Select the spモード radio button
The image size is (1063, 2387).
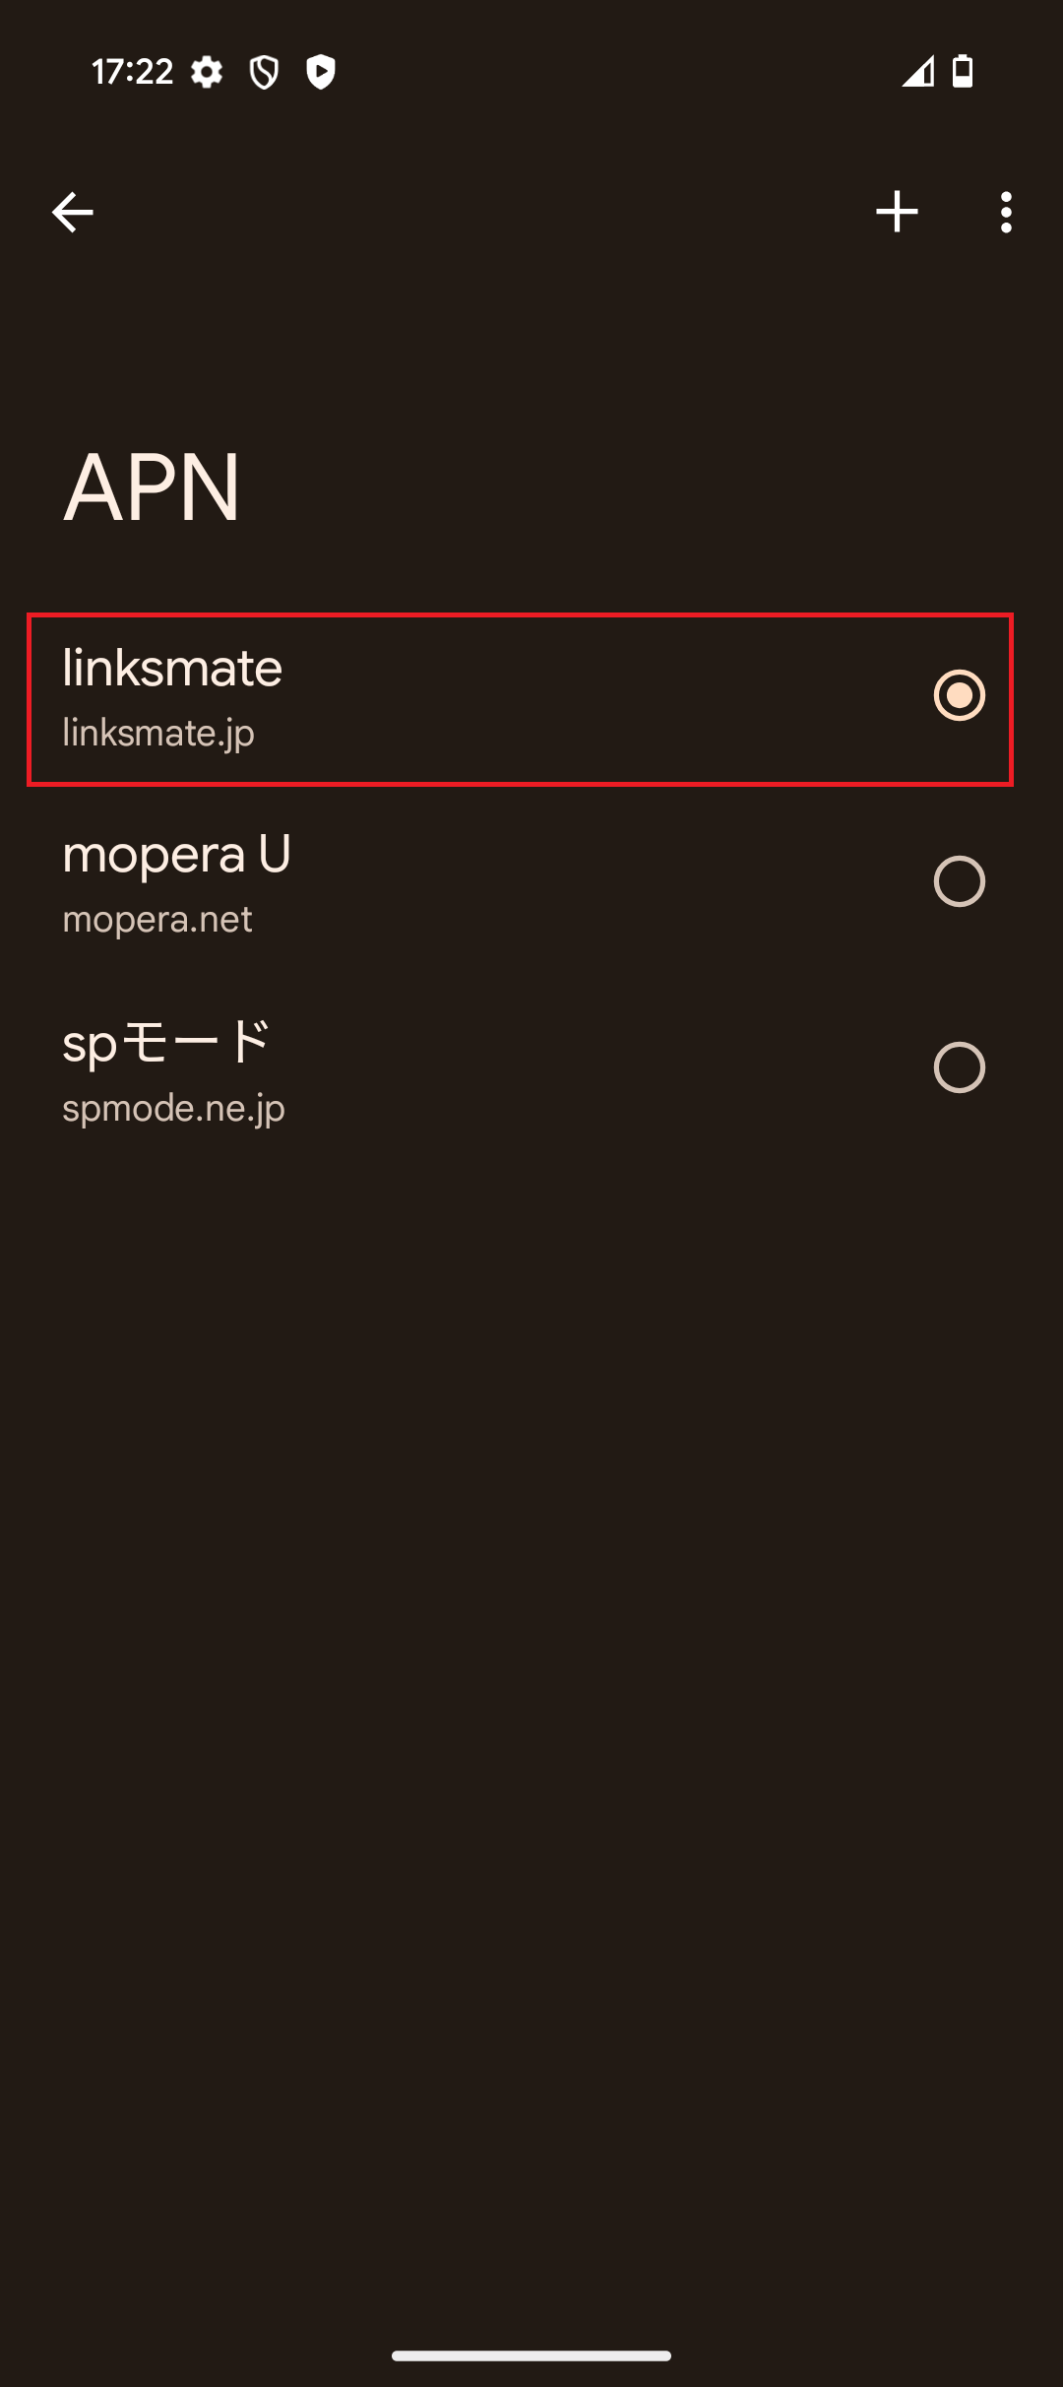click(959, 1067)
